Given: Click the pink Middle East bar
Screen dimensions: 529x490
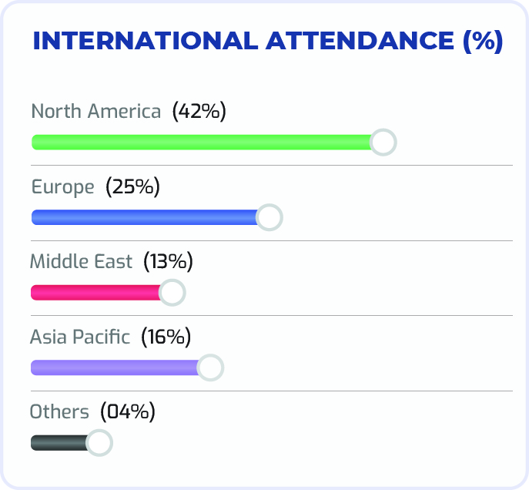Looking at the screenshot, I should [x=92, y=293].
